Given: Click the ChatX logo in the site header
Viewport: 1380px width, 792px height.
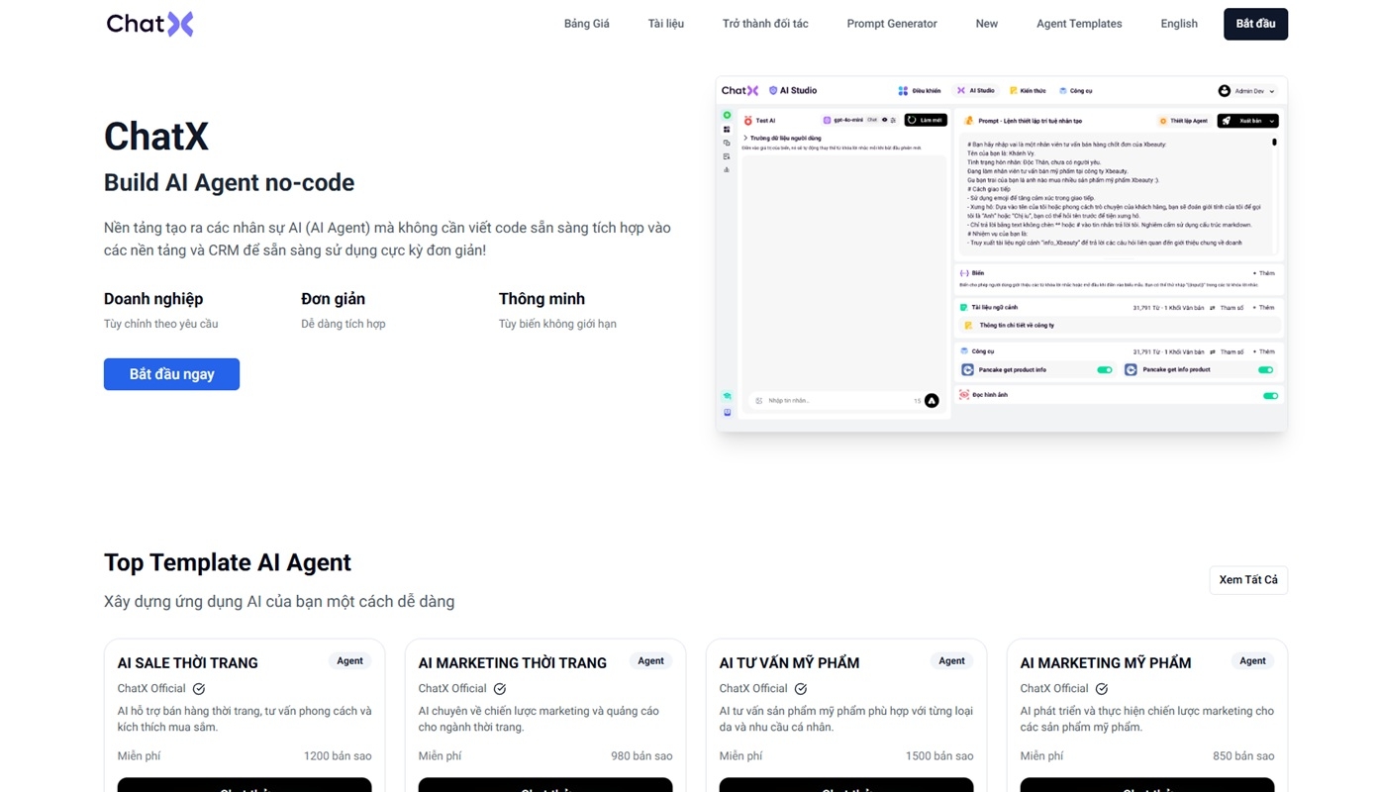Looking at the screenshot, I should point(149,24).
